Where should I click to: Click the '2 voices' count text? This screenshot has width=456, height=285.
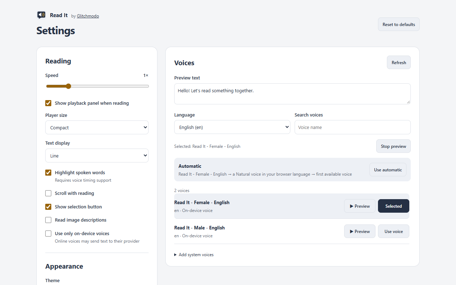pos(182,191)
